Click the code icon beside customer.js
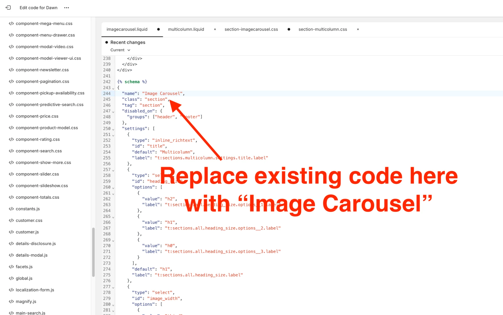Screen dimensions: 503x315 tap(11, 232)
